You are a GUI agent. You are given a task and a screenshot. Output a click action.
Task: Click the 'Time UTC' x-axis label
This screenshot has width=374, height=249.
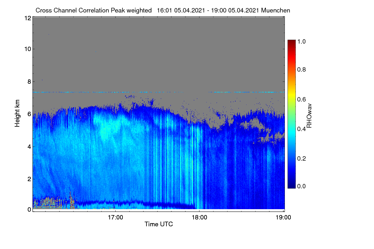159,224
